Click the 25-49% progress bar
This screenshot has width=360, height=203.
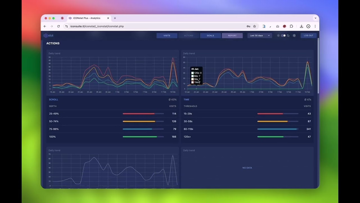click(143, 114)
